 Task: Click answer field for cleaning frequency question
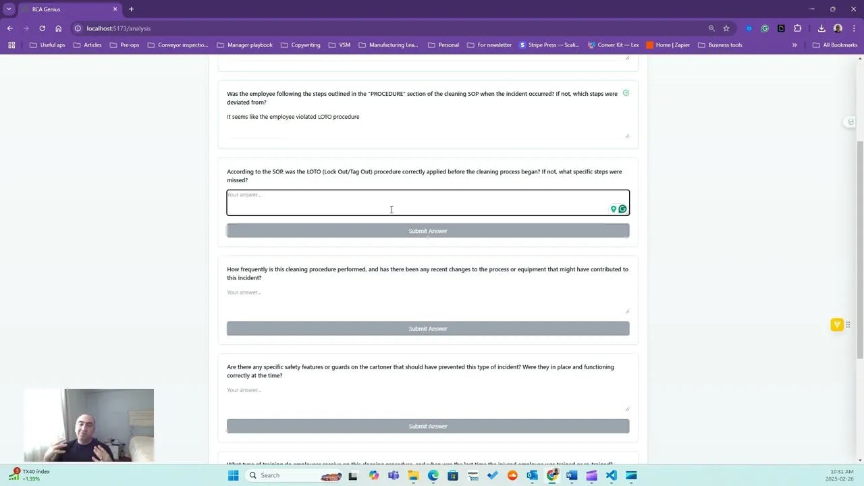click(428, 300)
